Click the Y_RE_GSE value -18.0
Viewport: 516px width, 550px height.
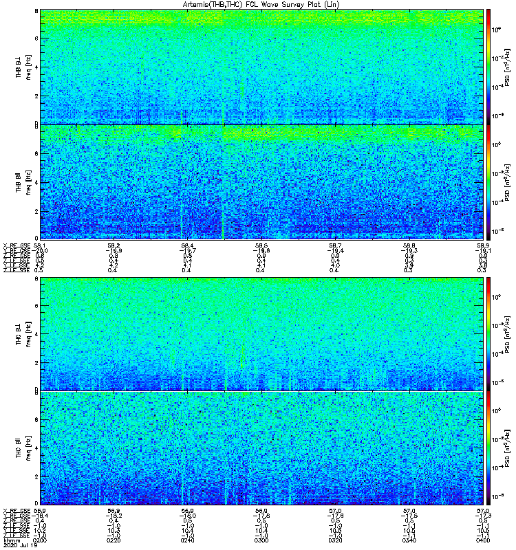[x=187, y=516]
